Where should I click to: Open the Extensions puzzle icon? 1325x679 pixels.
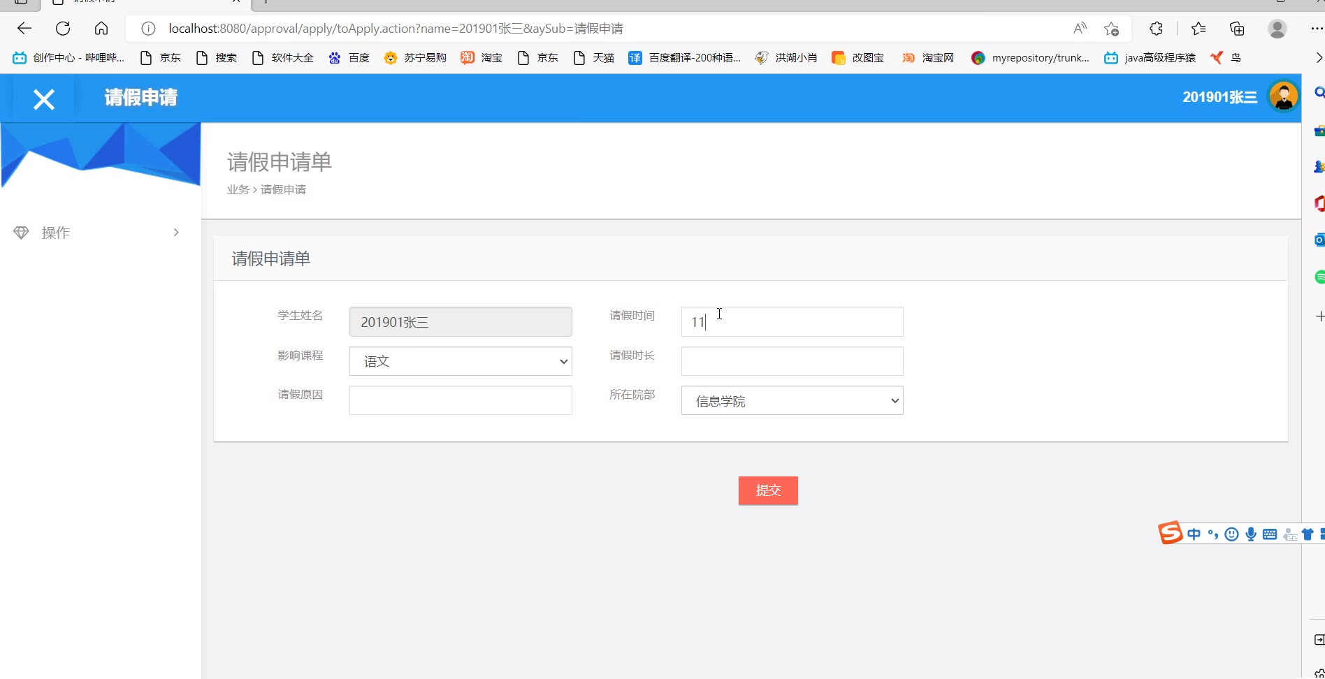pos(1156,29)
